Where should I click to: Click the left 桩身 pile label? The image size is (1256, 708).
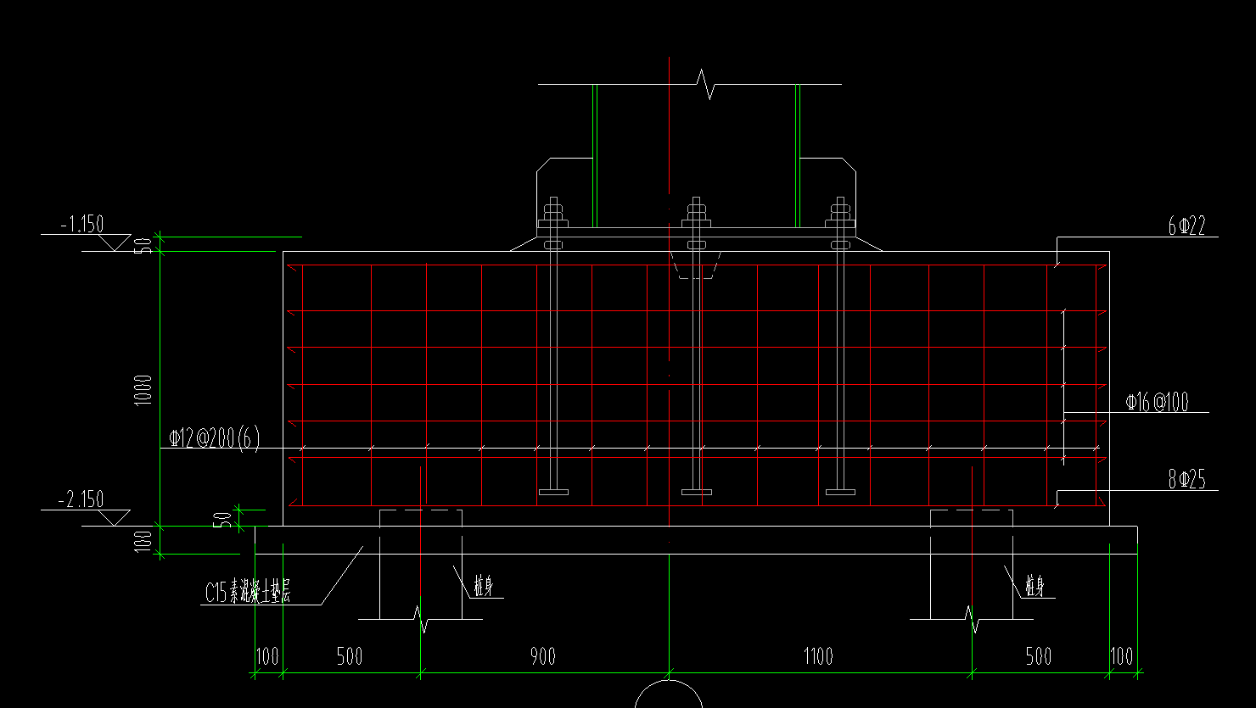(484, 586)
